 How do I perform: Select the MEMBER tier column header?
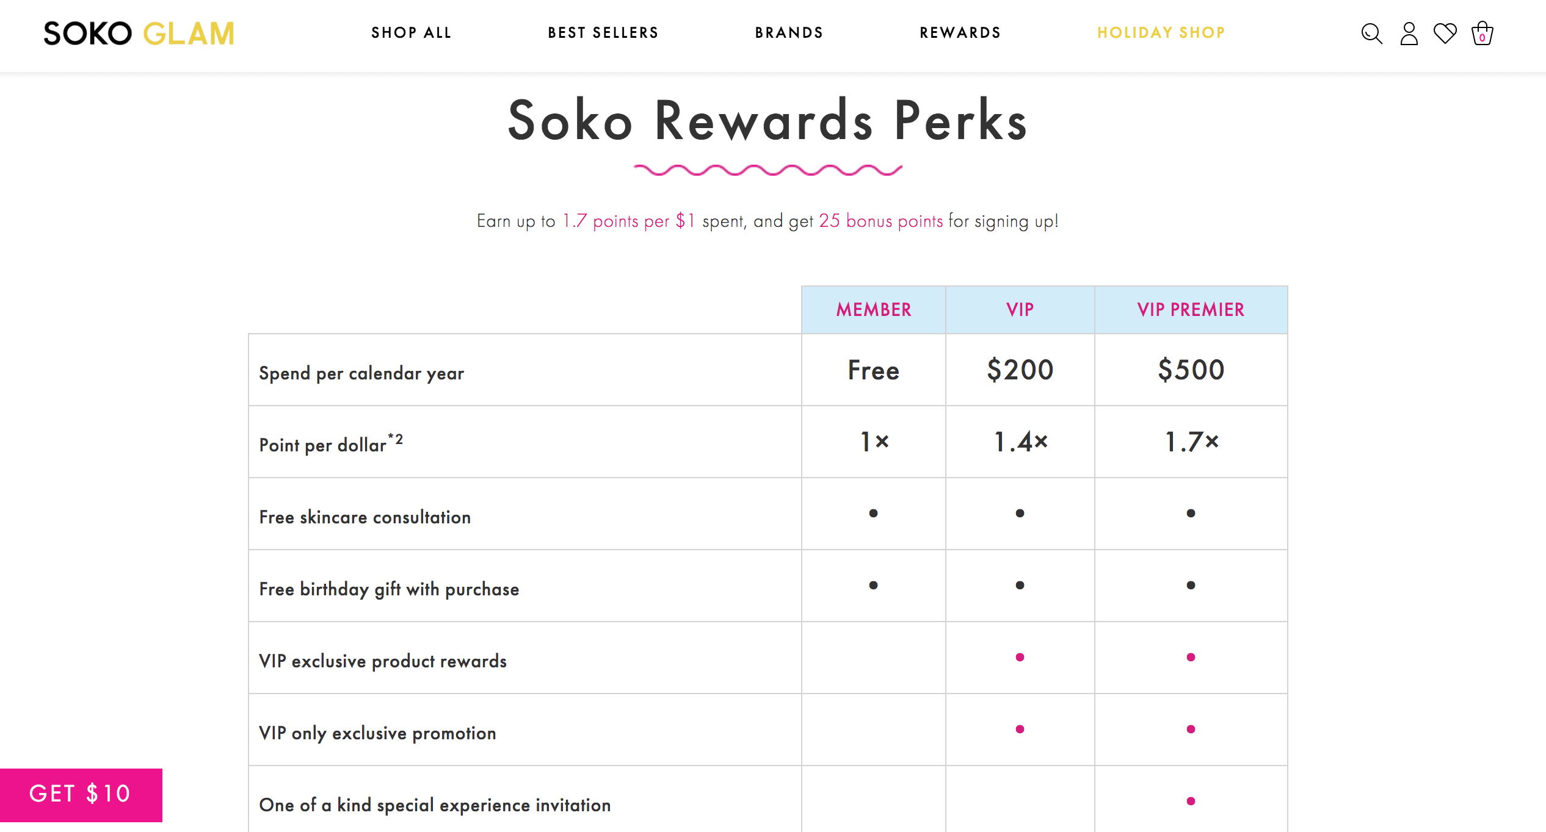tap(874, 310)
